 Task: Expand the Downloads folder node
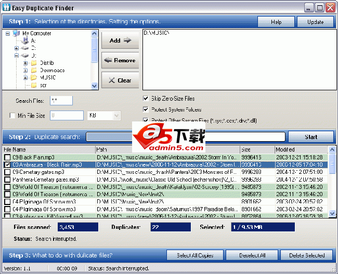point(25,71)
